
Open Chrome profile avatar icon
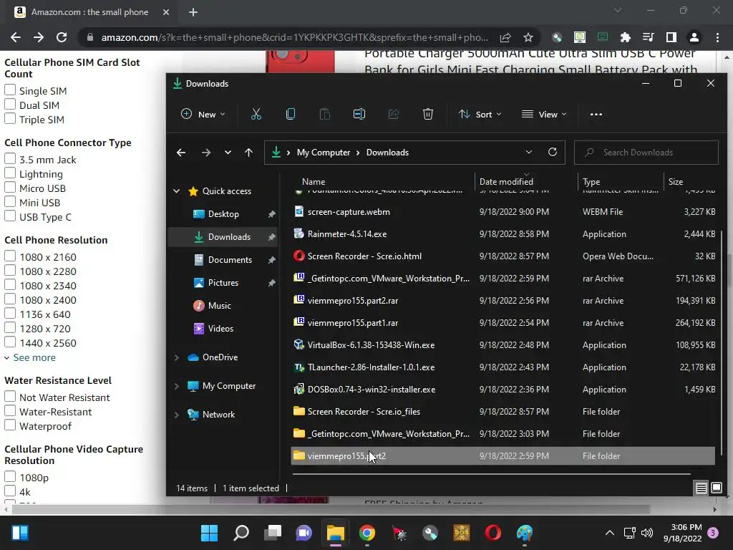[x=694, y=37]
